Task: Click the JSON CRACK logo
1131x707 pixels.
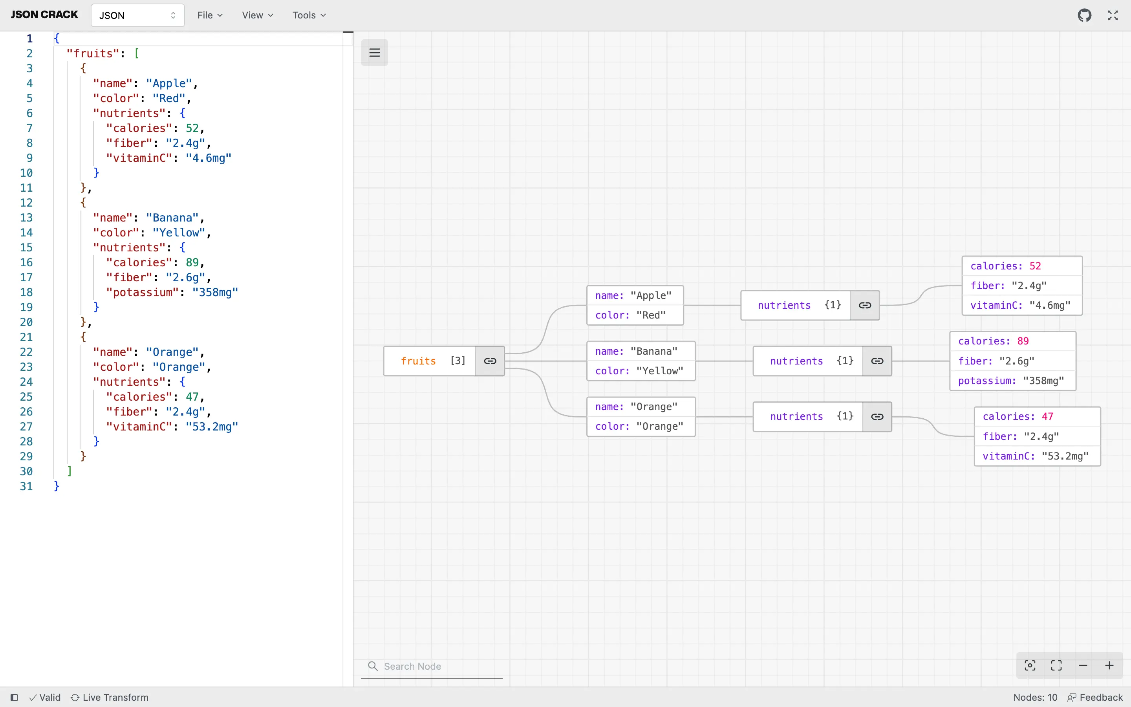Action: pyautogui.click(x=44, y=15)
